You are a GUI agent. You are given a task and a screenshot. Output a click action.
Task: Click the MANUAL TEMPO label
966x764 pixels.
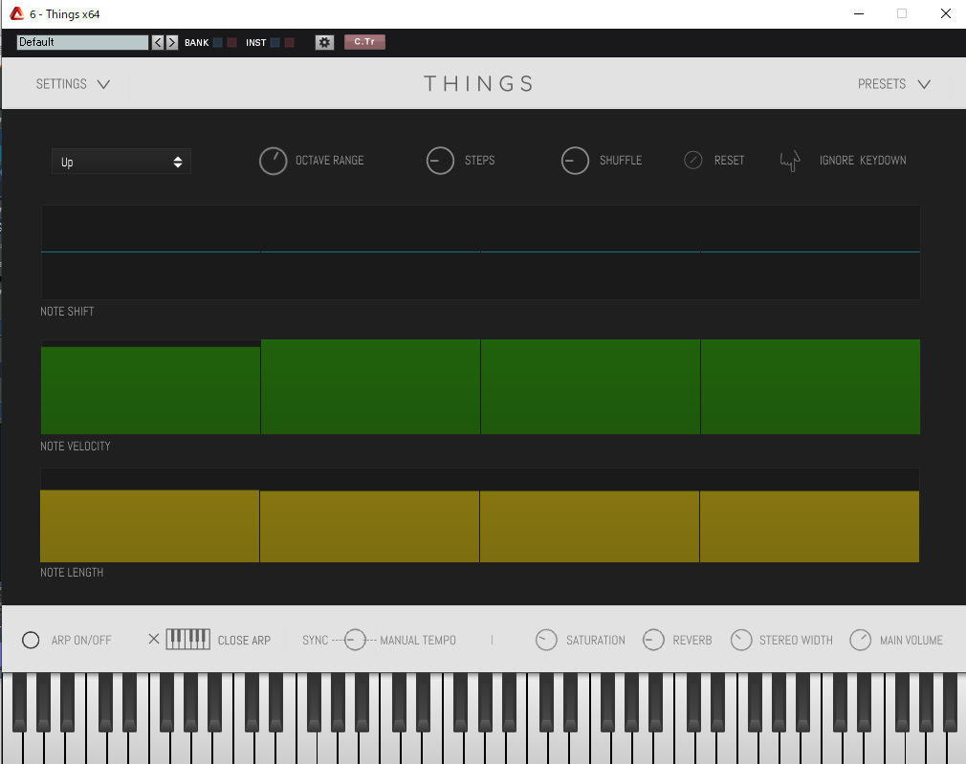[418, 640]
